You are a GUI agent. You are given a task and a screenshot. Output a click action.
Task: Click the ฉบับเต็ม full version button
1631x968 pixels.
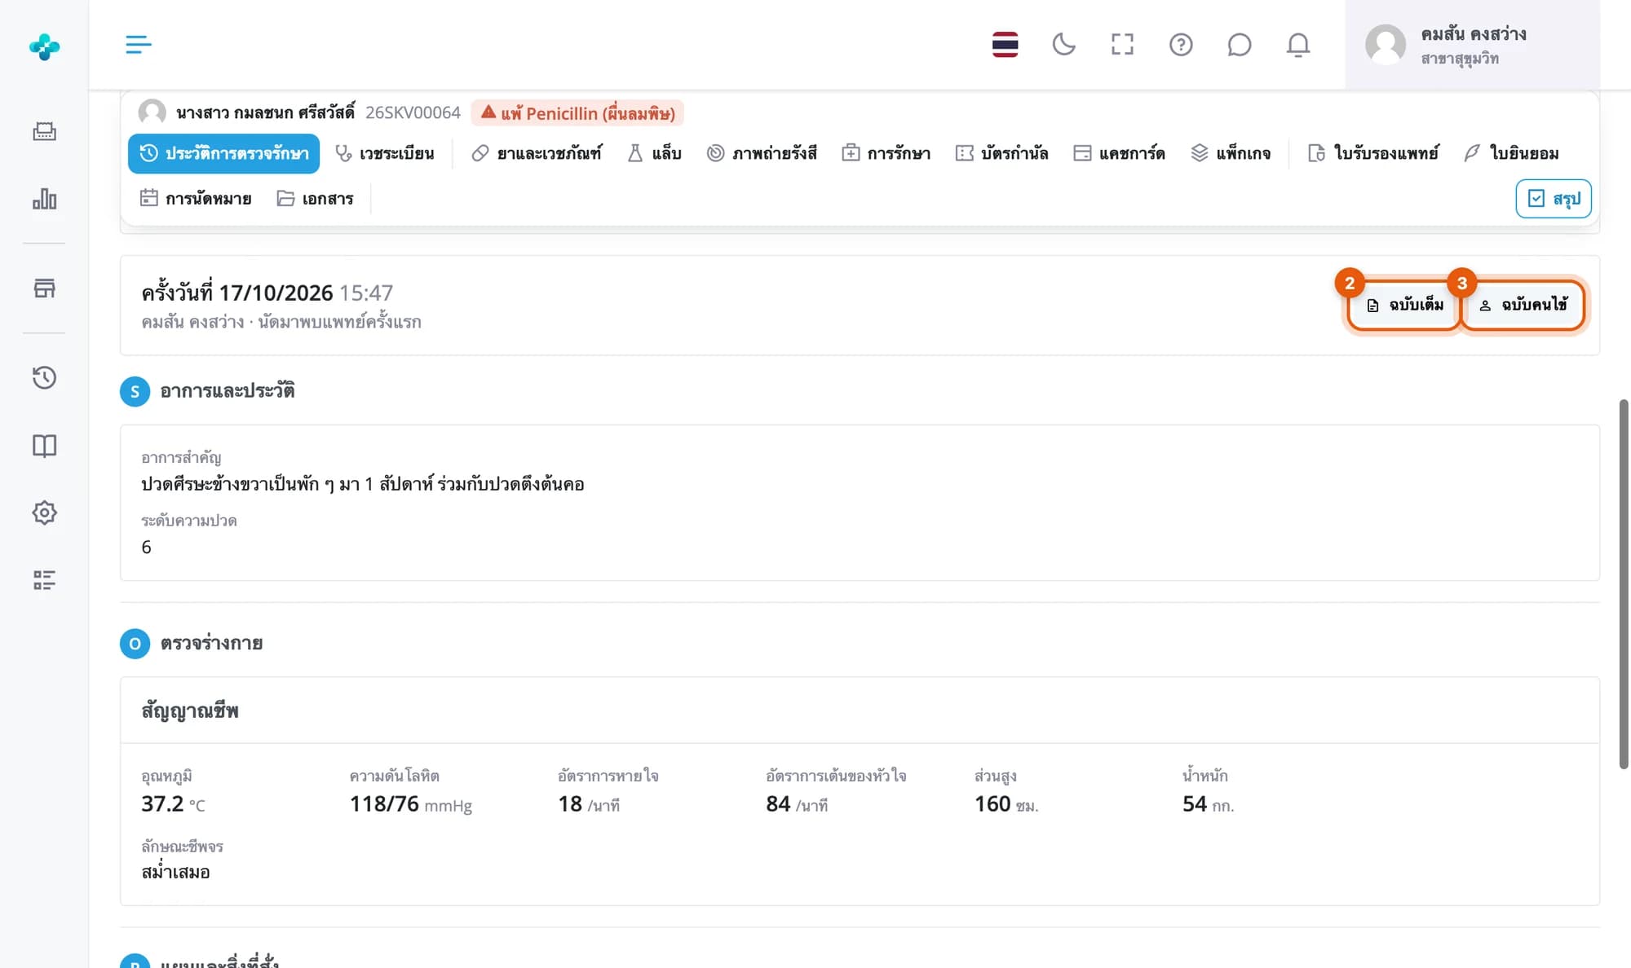click(1404, 305)
